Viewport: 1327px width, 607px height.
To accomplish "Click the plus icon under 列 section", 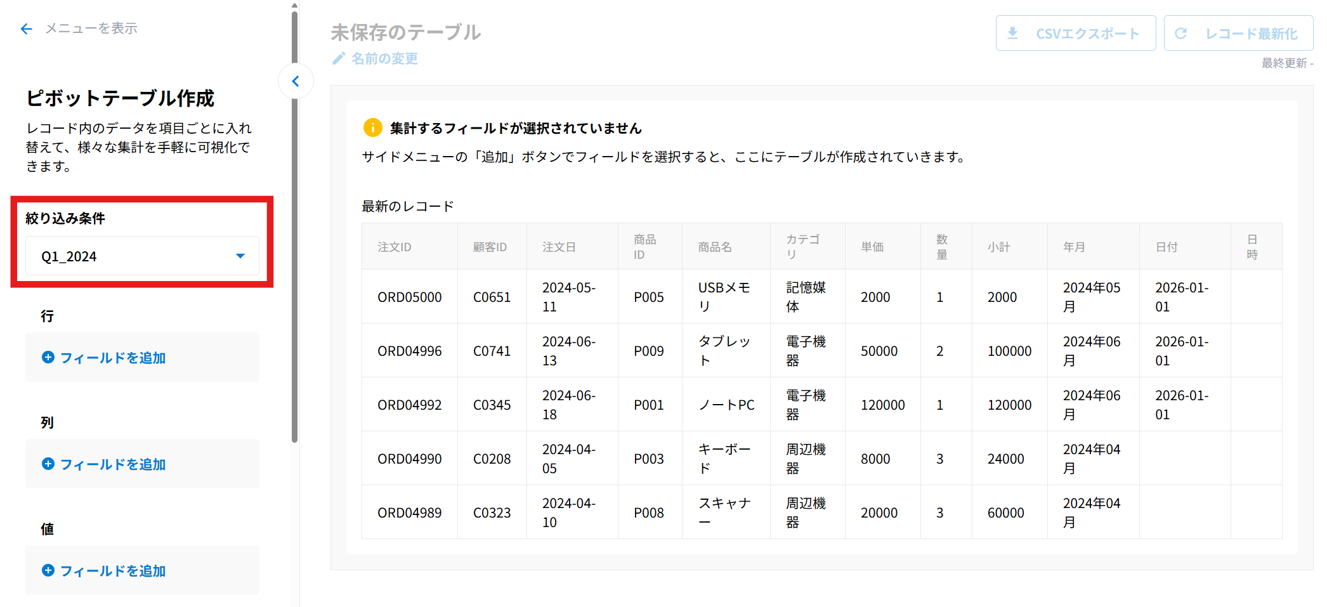I will click(48, 464).
